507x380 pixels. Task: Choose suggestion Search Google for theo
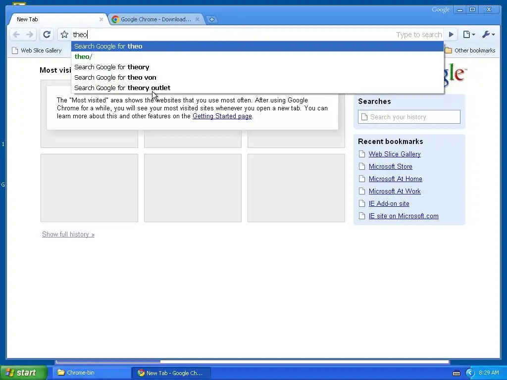coord(257,46)
